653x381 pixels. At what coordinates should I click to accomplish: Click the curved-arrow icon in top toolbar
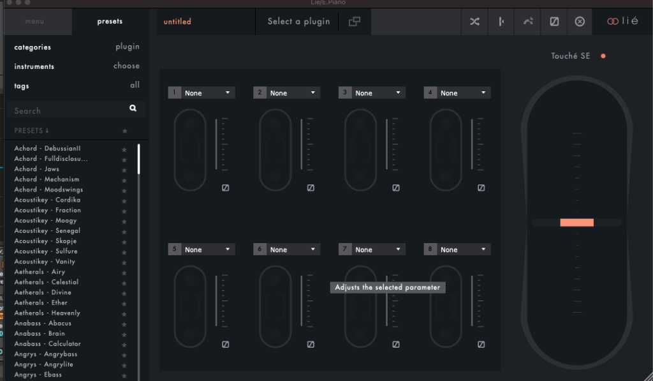coord(528,22)
